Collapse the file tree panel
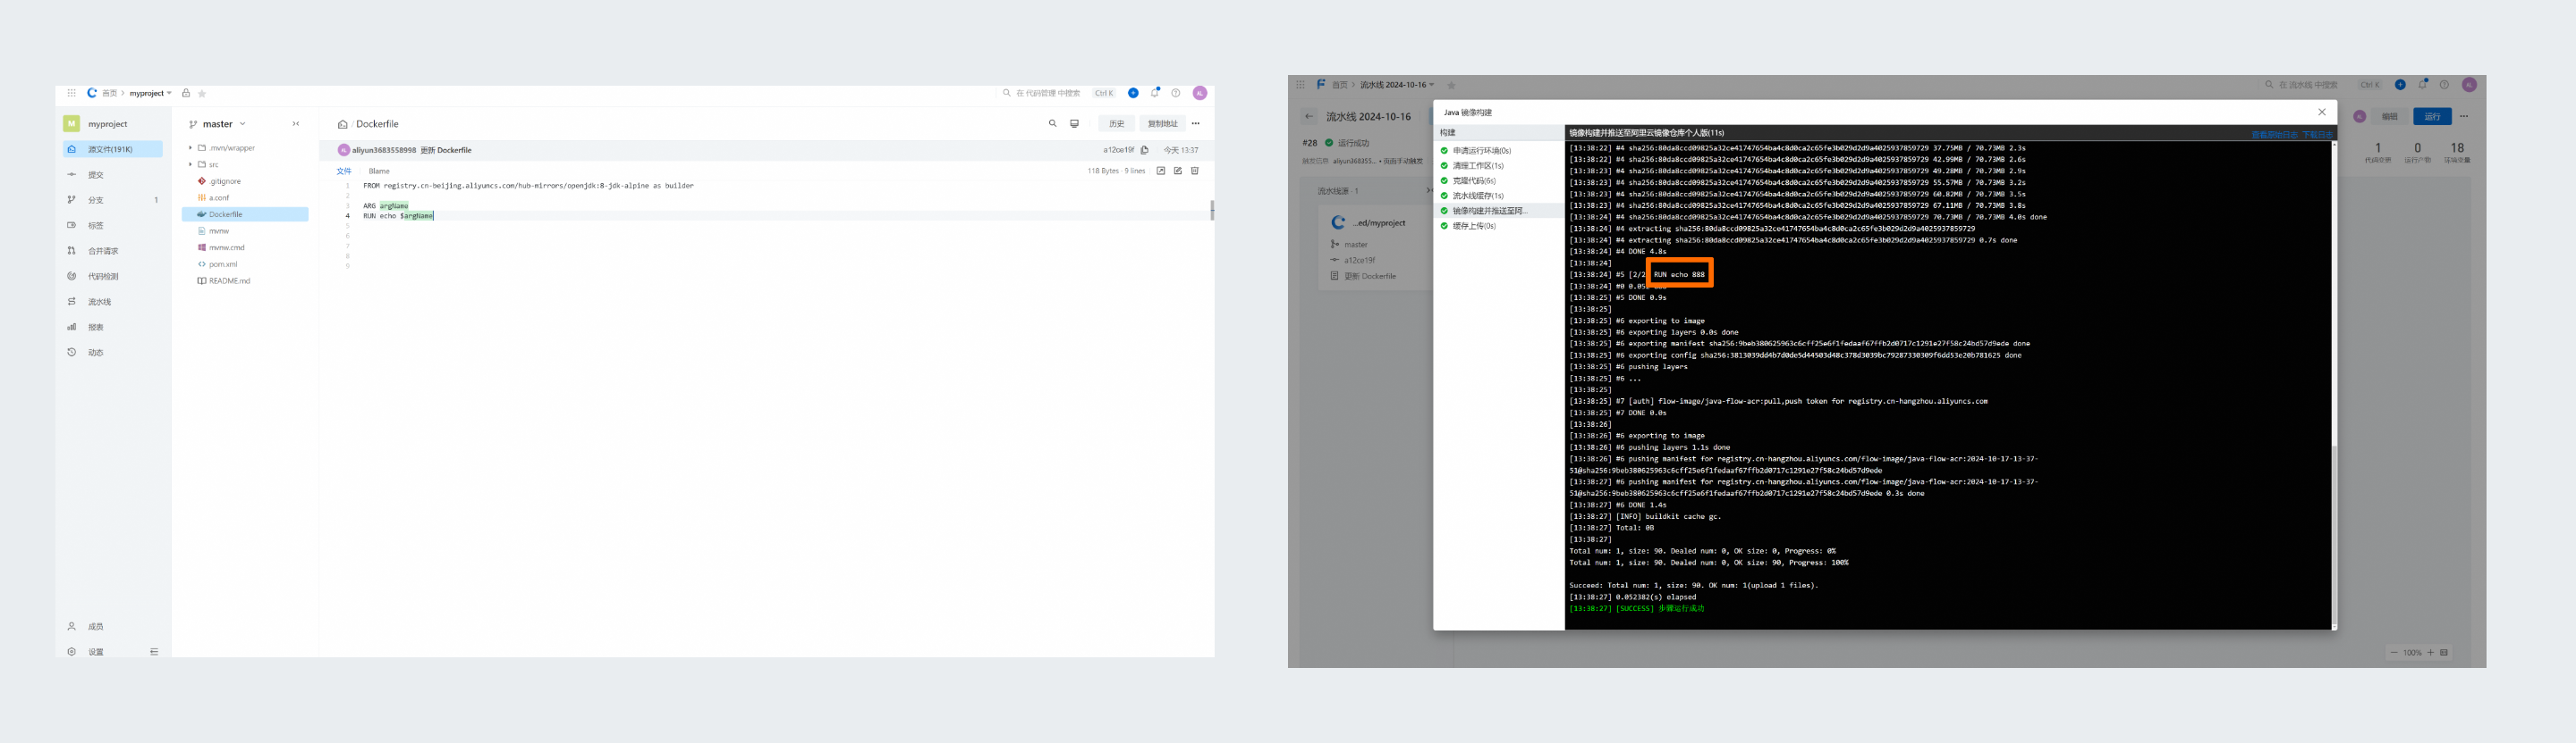The height and width of the screenshot is (743, 2576). pos(296,124)
